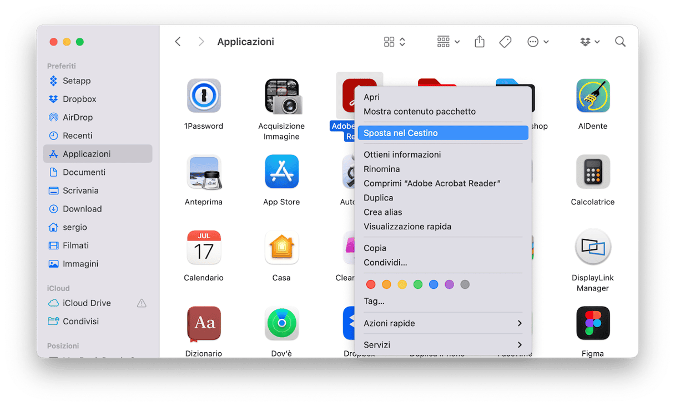675x406 pixels.
Task: Select the Casa app icon
Action: pyautogui.click(x=281, y=248)
